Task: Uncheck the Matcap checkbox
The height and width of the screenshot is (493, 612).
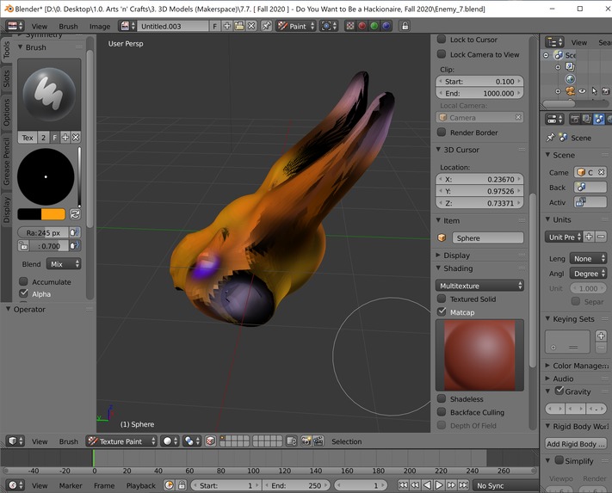Action: pos(442,312)
